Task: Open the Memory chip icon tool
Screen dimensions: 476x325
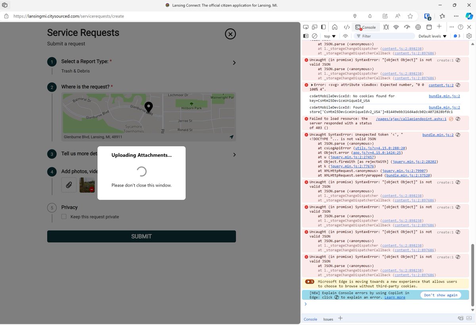Action: [418, 27]
